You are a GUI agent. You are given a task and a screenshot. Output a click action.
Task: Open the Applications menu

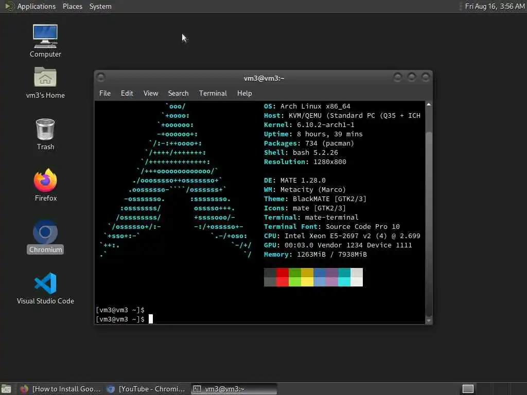pyautogui.click(x=37, y=6)
